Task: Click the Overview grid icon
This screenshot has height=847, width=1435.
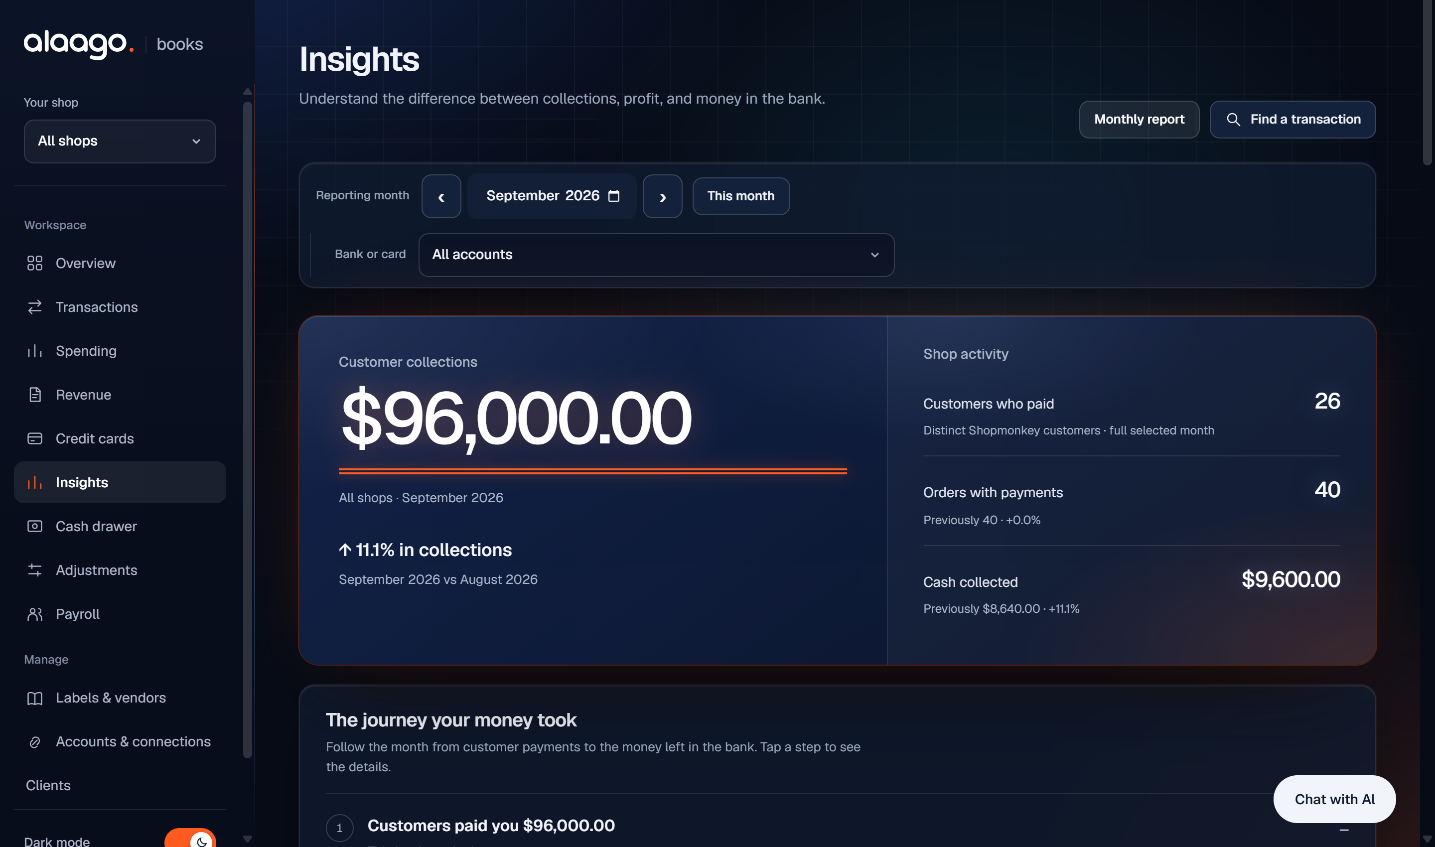Action: point(35,263)
